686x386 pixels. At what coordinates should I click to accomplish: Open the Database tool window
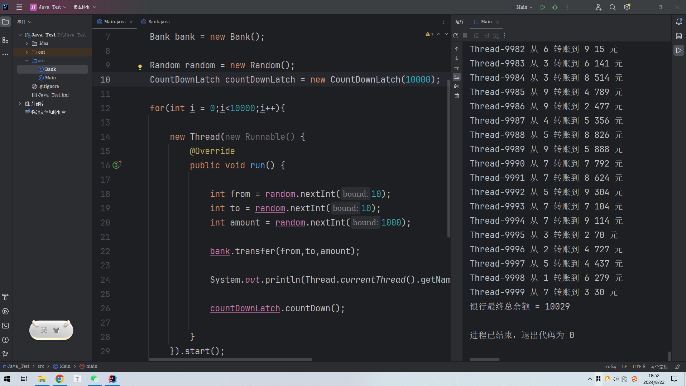(x=679, y=36)
